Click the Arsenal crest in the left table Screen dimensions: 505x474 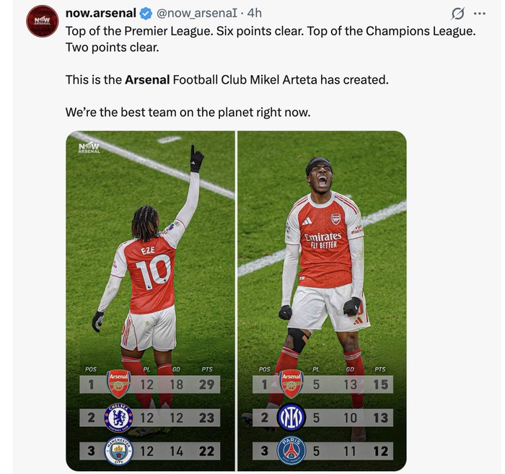(x=118, y=384)
